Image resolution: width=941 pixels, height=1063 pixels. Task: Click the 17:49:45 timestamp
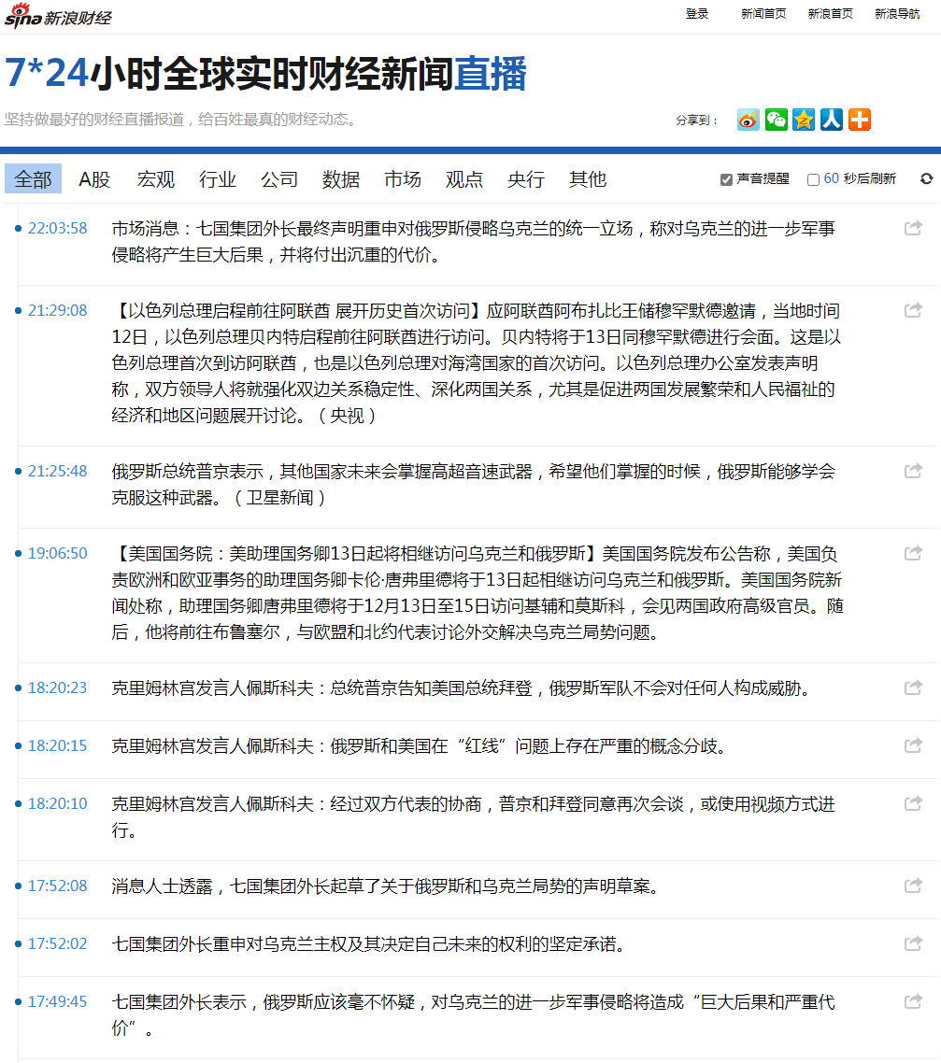click(58, 1002)
